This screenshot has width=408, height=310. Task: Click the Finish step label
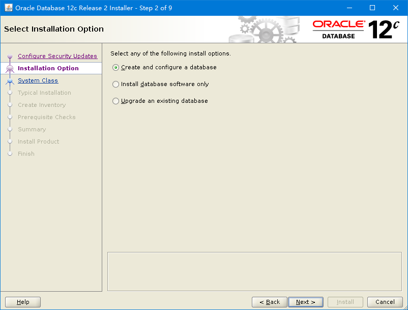pos(26,154)
